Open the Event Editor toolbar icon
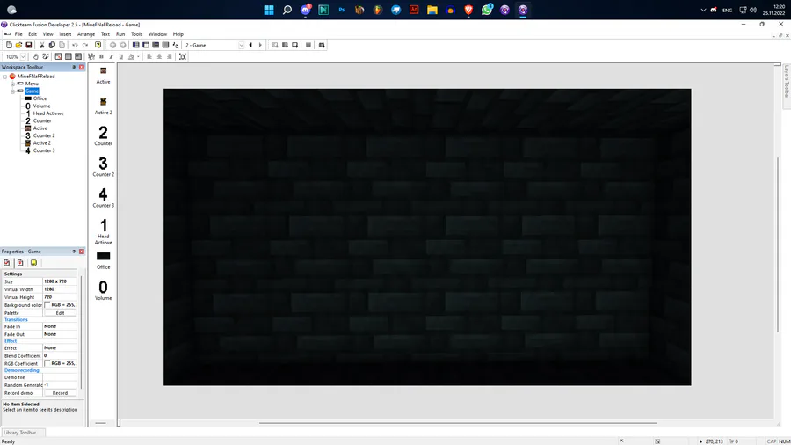 tap(156, 45)
